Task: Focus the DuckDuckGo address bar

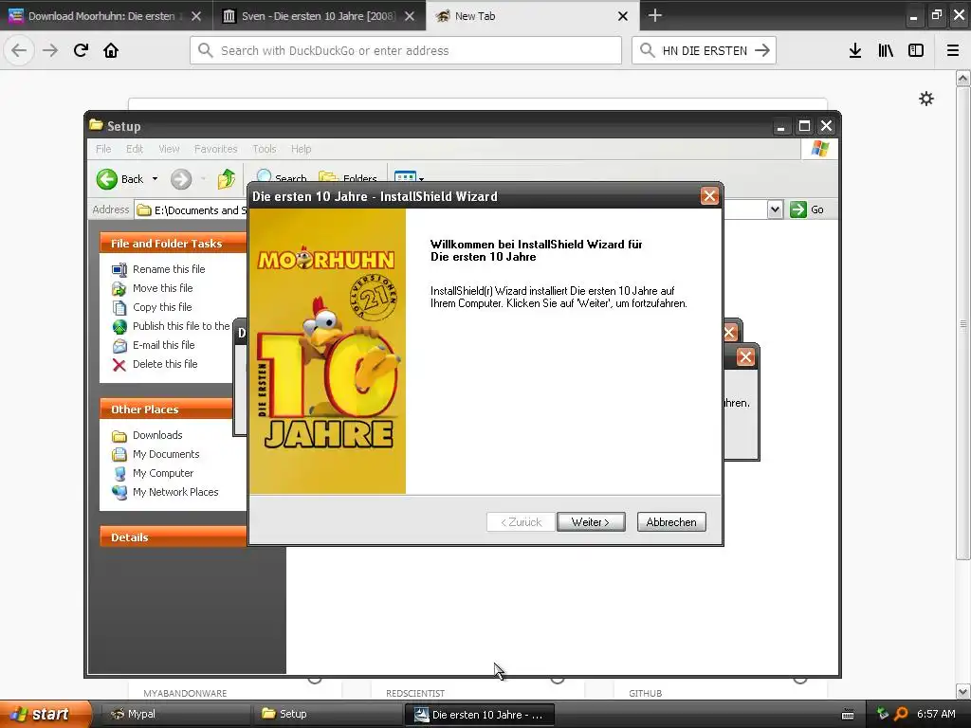Action: point(406,50)
